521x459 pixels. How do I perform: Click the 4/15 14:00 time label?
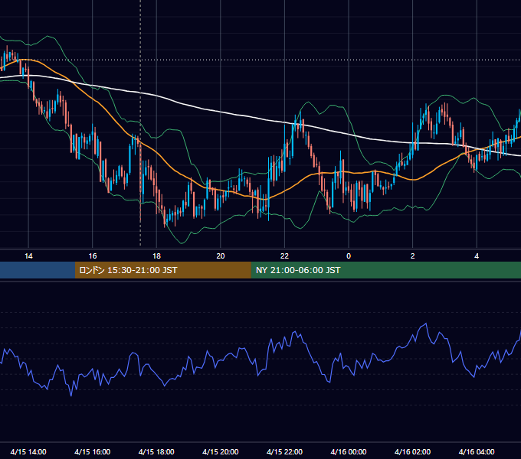pos(28,451)
